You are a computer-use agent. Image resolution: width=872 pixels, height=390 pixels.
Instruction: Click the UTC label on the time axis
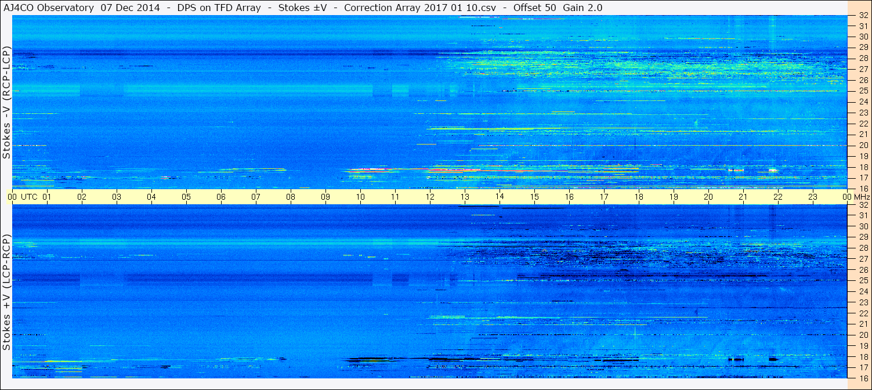29,197
